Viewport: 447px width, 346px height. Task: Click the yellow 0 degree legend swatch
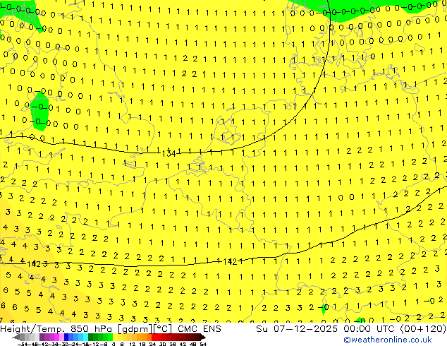[115, 338]
